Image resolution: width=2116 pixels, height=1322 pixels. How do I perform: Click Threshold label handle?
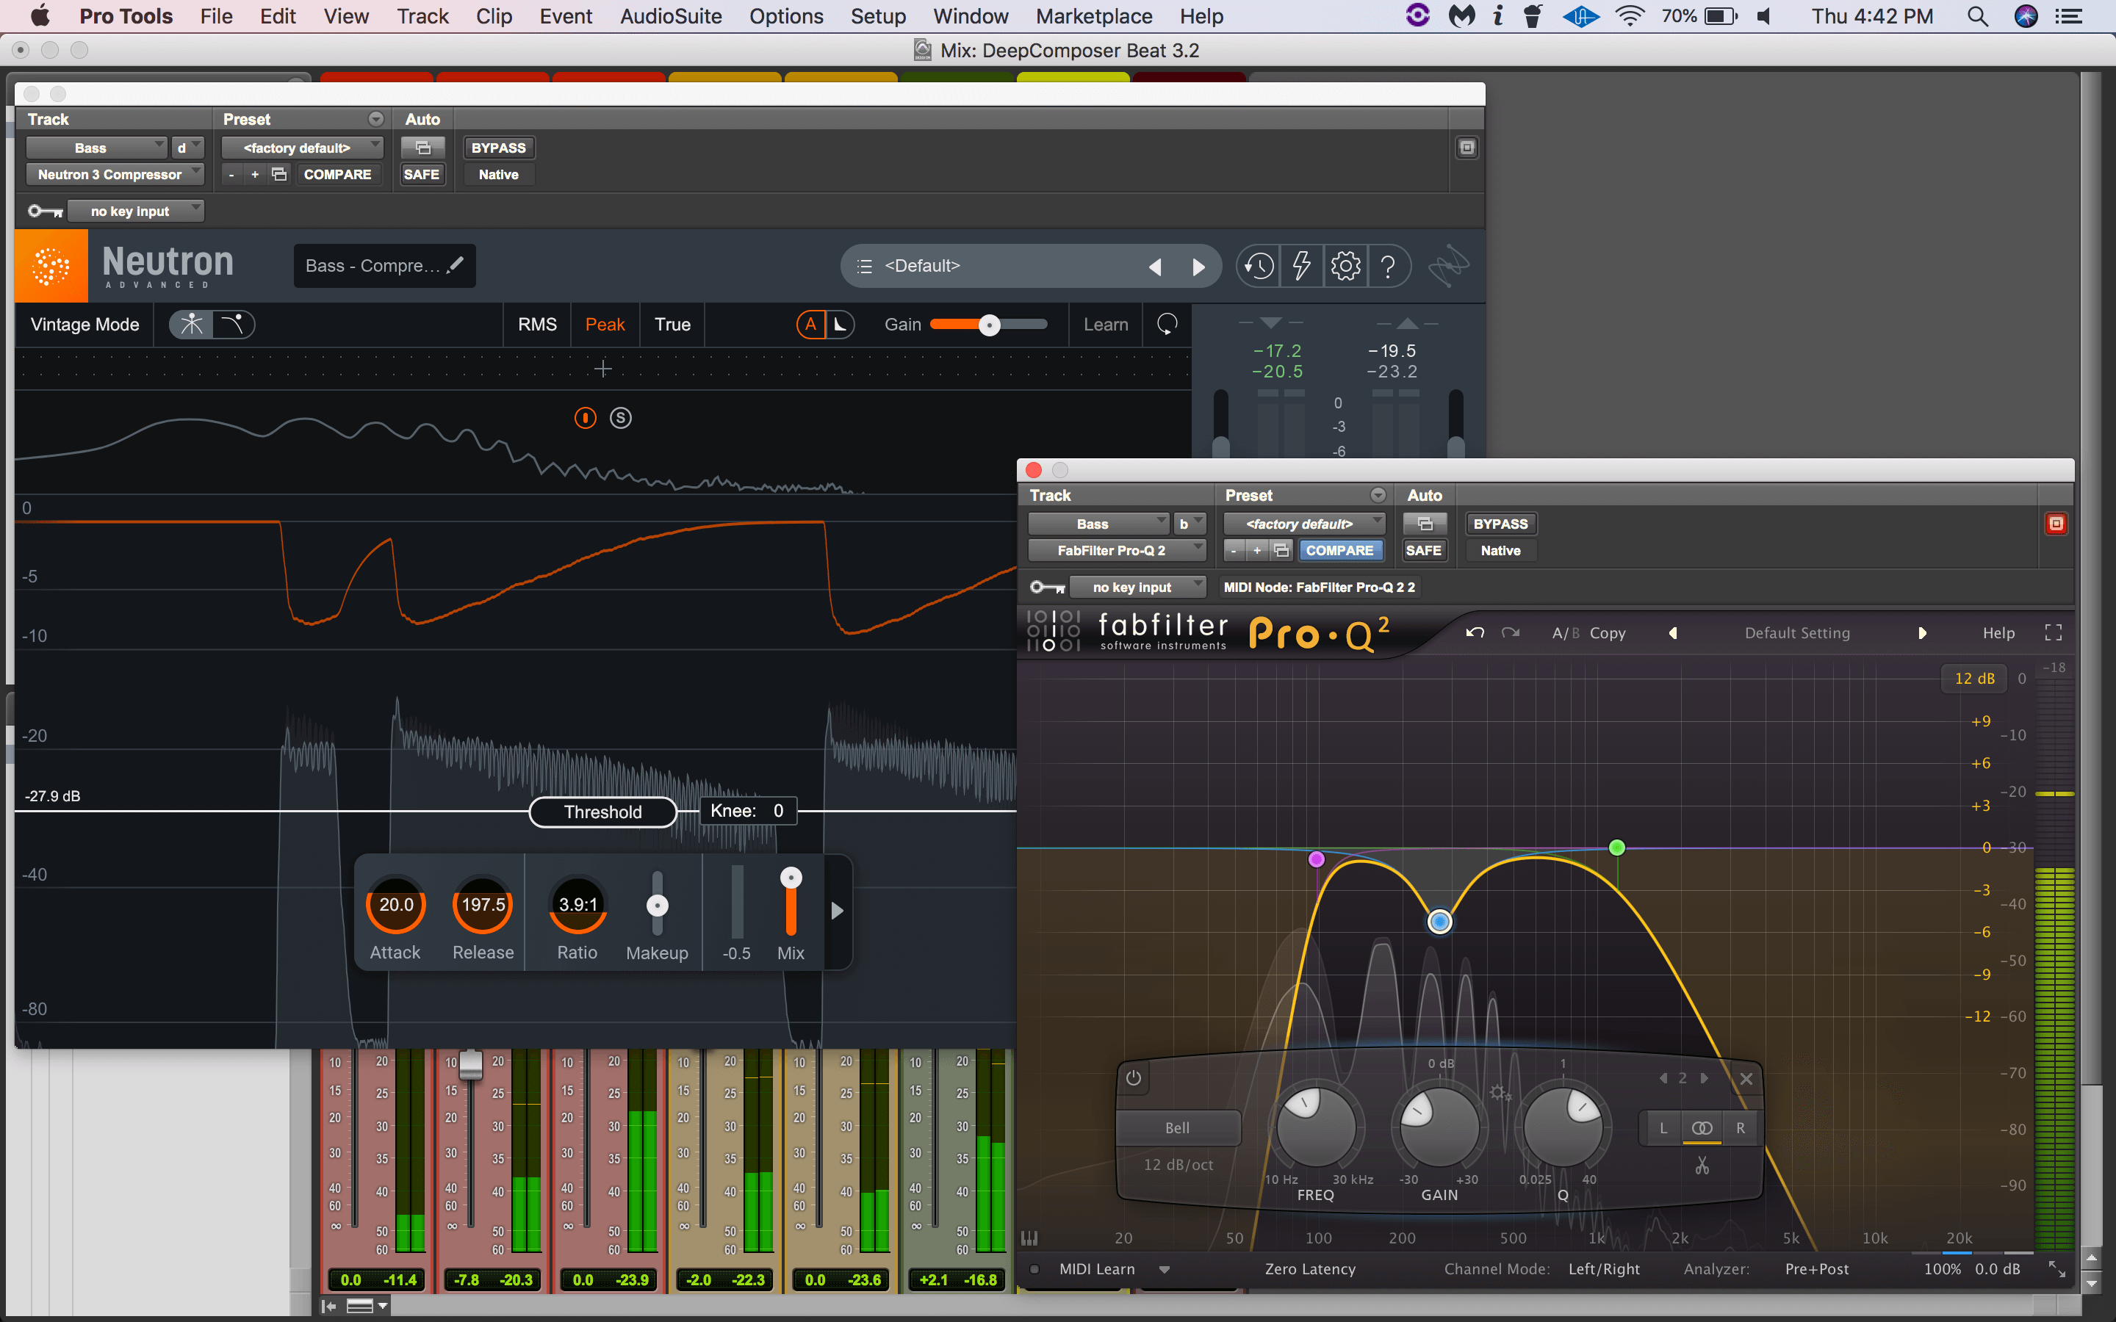(x=602, y=812)
